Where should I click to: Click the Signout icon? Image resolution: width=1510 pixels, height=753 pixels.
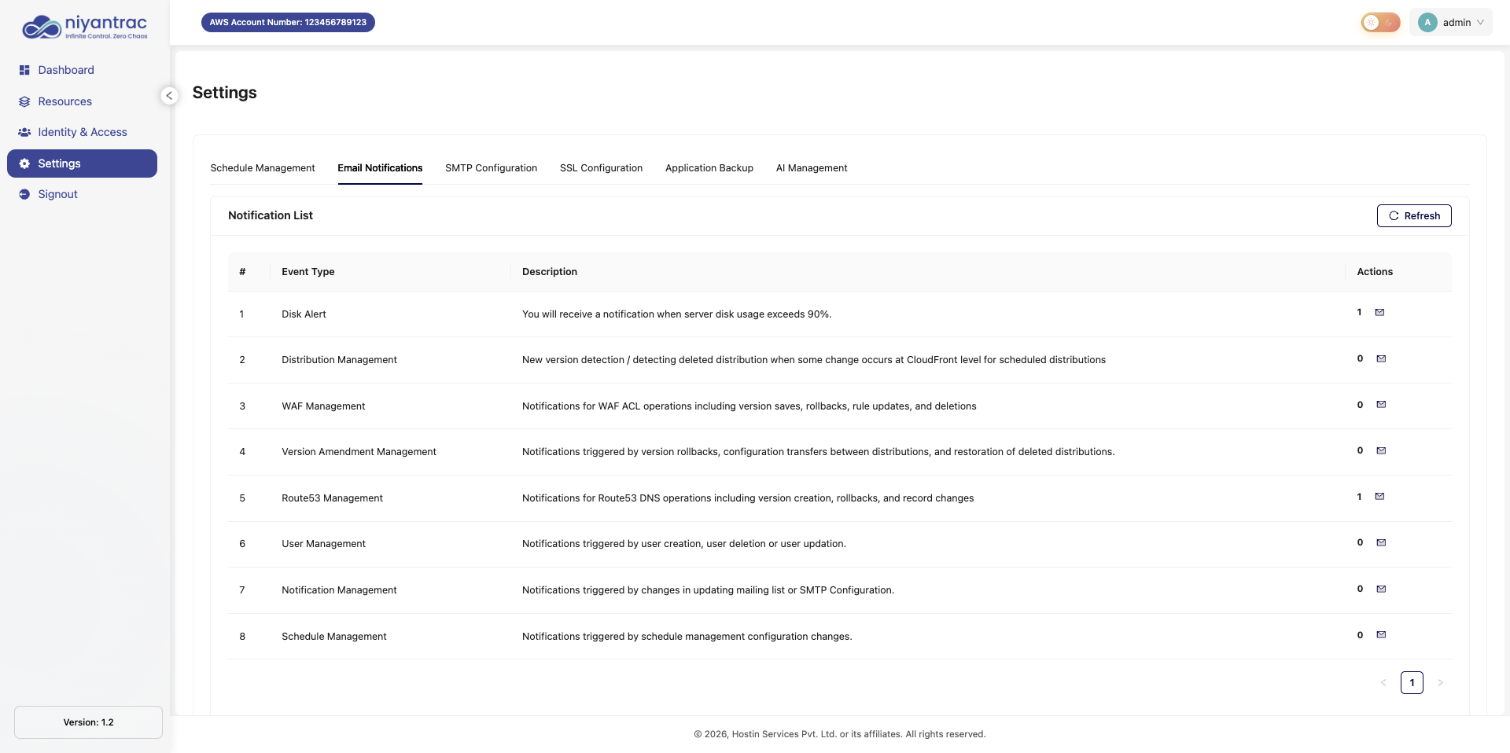pyautogui.click(x=24, y=194)
